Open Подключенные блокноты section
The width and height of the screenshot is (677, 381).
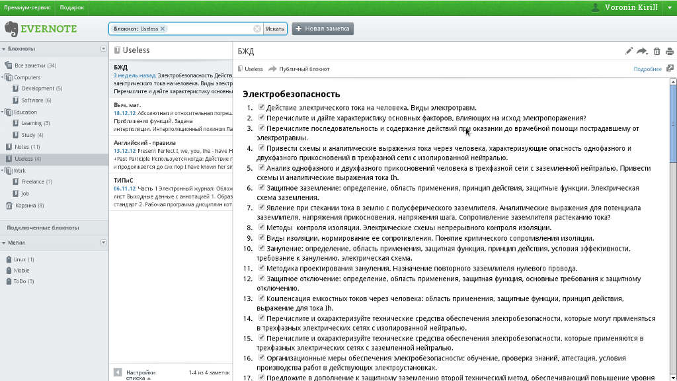(43, 228)
